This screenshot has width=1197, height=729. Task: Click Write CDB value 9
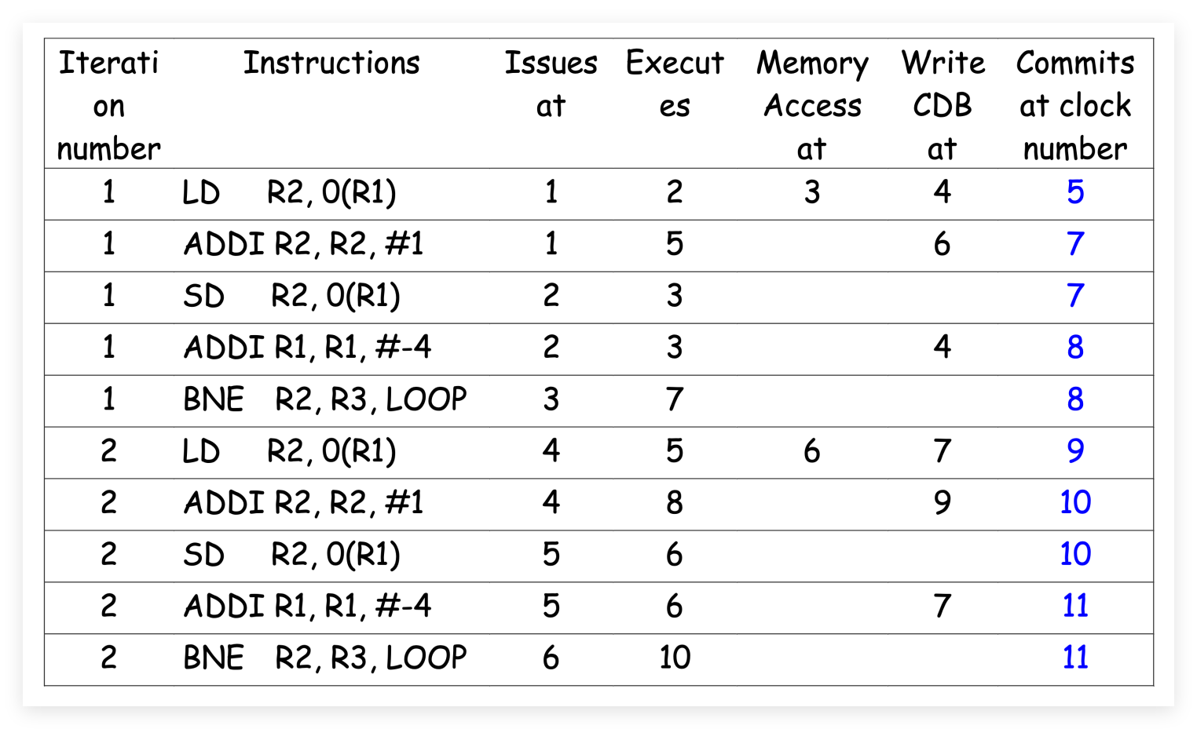tap(943, 502)
